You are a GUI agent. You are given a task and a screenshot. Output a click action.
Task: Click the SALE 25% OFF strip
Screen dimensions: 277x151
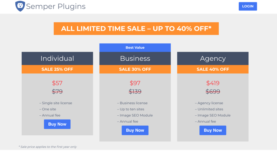point(57,69)
